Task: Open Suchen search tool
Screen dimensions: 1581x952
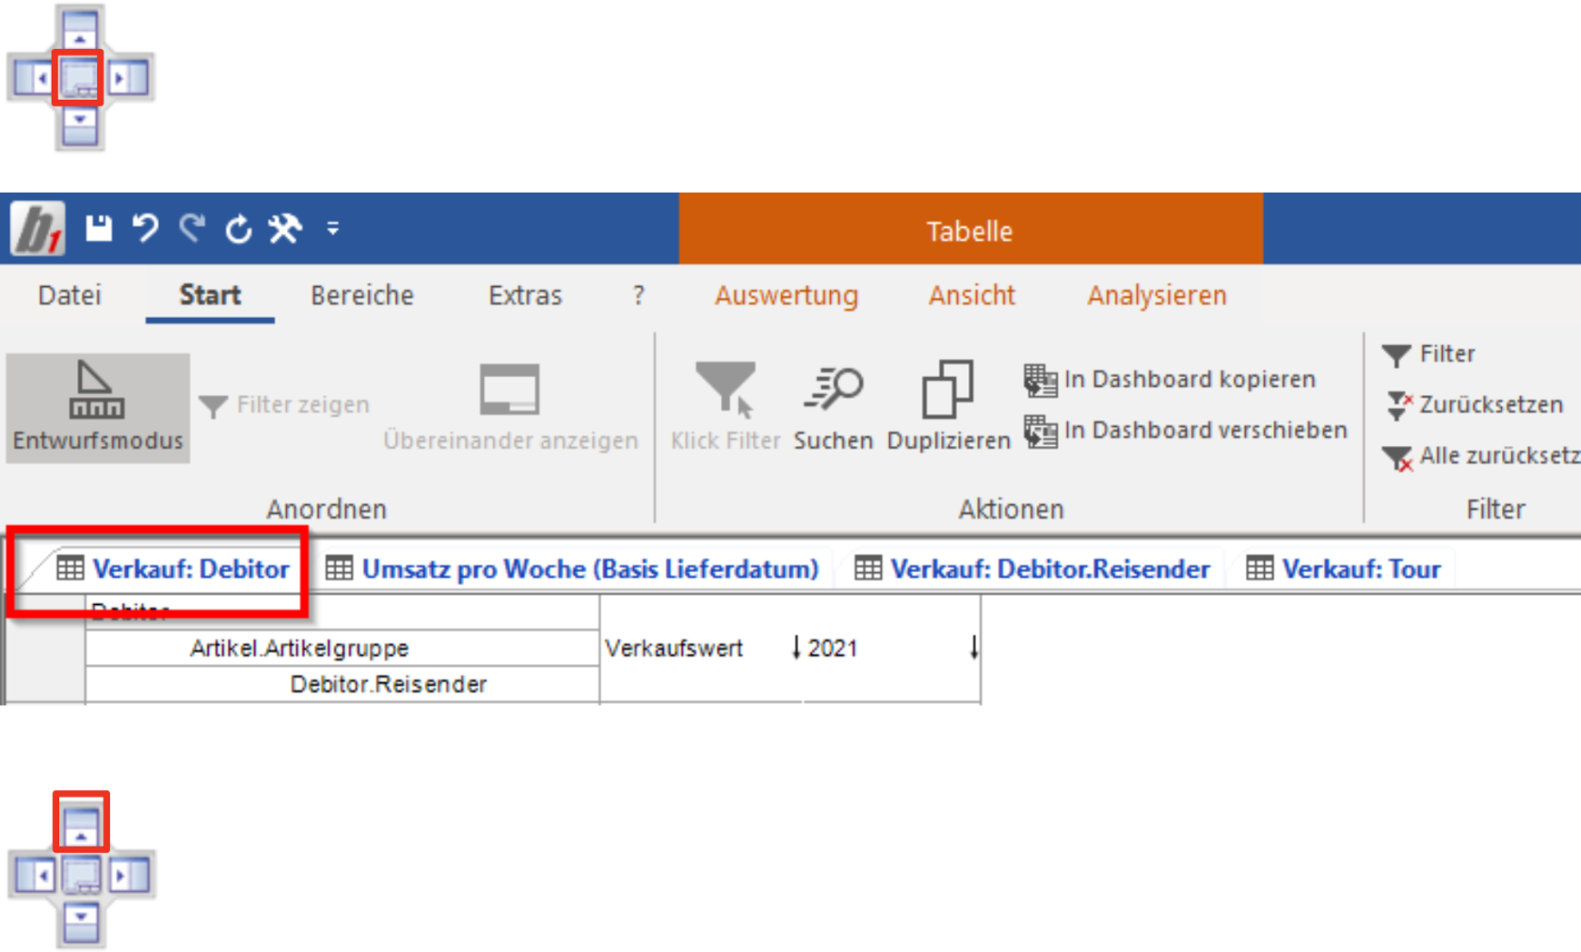Action: (x=834, y=407)
